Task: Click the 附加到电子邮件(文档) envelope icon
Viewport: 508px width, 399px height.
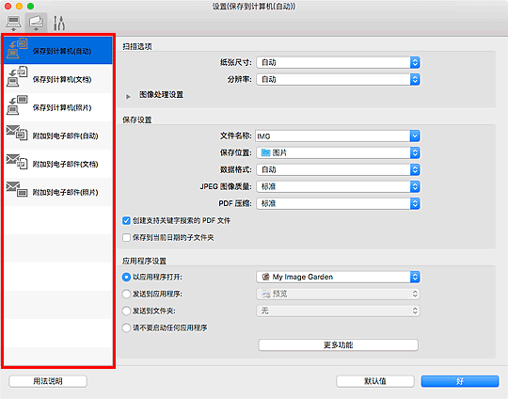Action: pos(17,161)
